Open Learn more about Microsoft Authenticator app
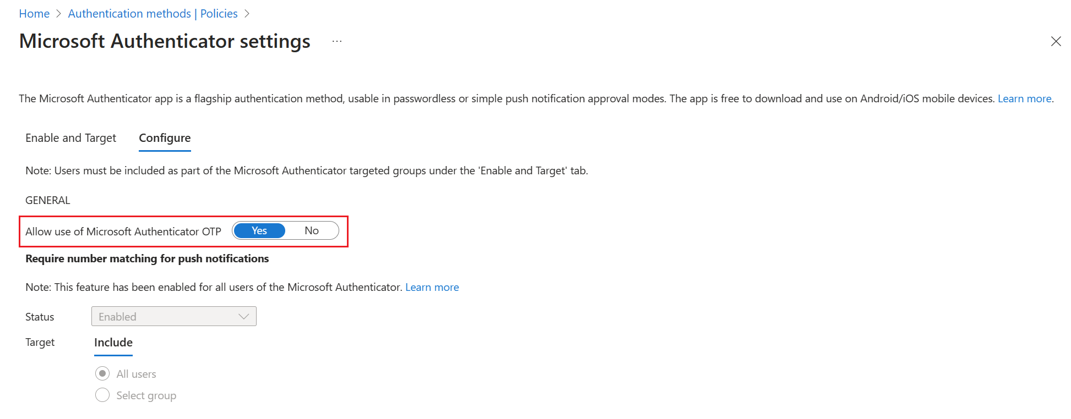This screenshot has height=419, width=1071. pos(1025,98)
